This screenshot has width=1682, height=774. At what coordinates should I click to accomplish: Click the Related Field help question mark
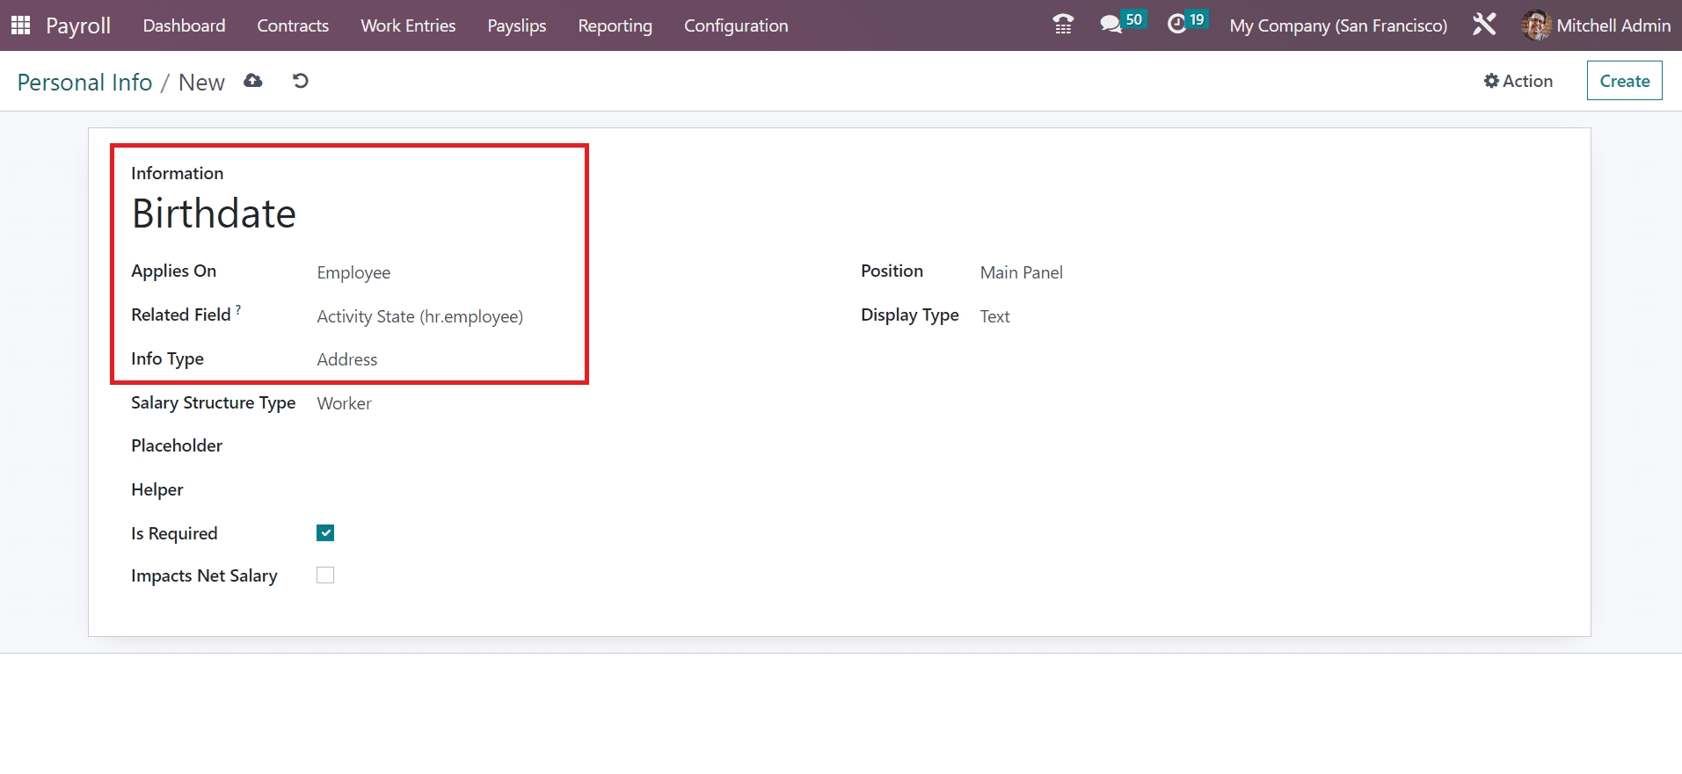238,310
